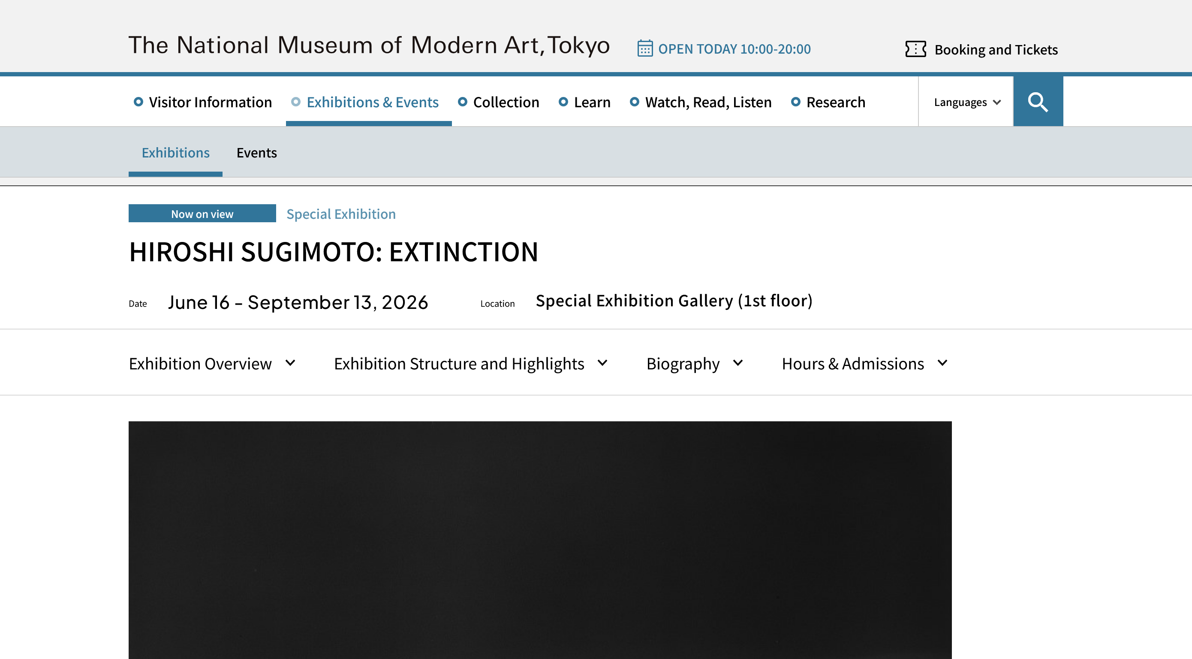Click the ticket icon near Booking

click(915, 49)
